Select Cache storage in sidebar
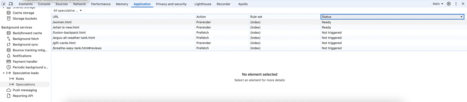The width and height of the screenshot is (467, 102). click(23, 13)
